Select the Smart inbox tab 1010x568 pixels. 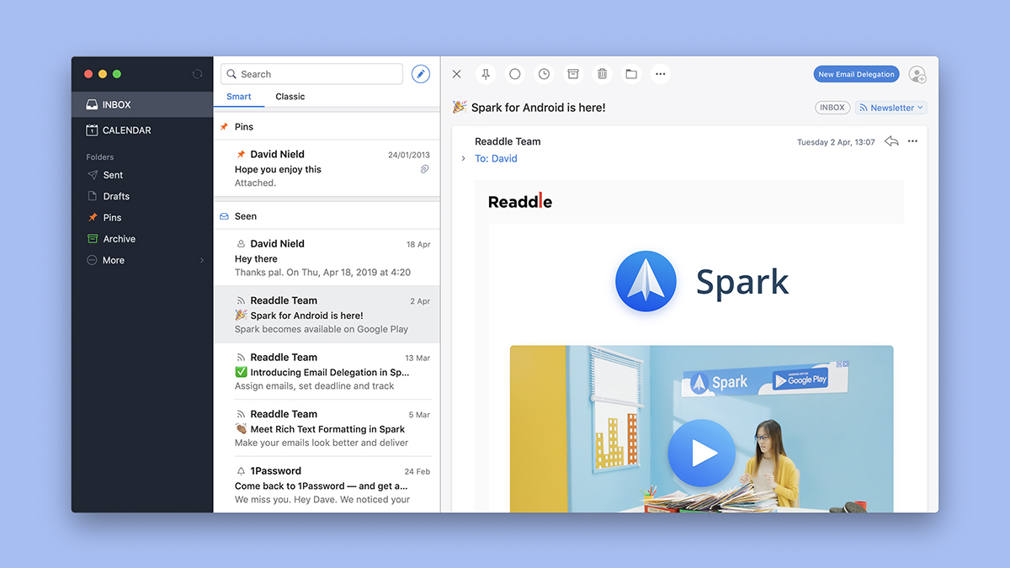(239, 97)
